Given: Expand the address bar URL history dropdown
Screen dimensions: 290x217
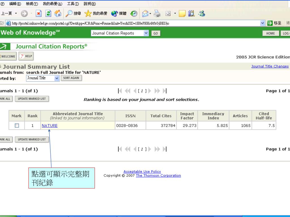Looking at the screenshot, I should point(263,23).
